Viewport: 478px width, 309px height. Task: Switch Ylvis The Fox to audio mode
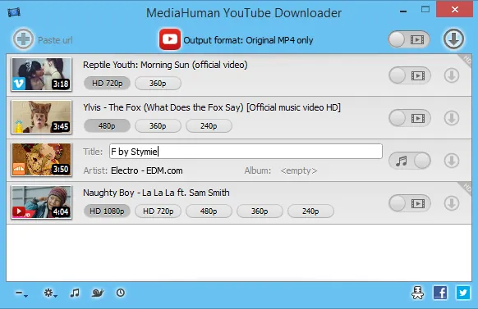[410, 118]
